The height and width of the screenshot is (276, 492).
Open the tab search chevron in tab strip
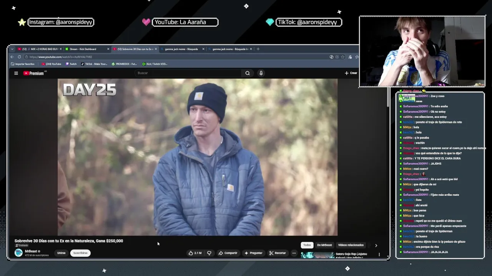point(12,49)
